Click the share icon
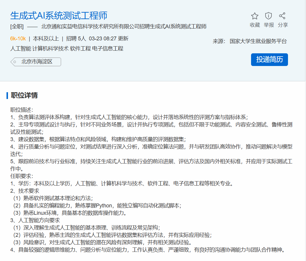 click(282, 16)
